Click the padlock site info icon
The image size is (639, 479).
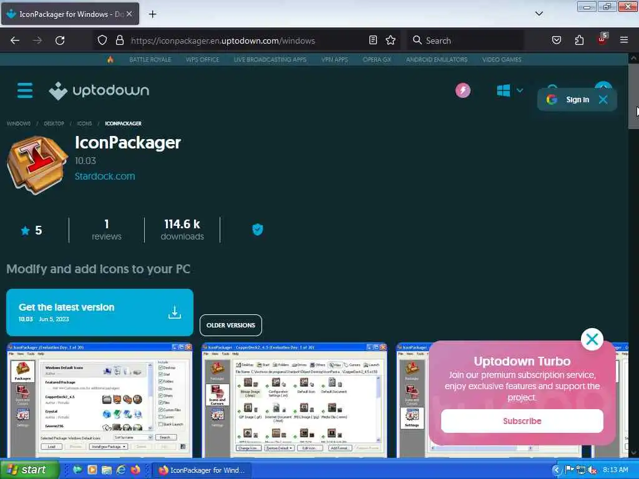coord(119,40)
